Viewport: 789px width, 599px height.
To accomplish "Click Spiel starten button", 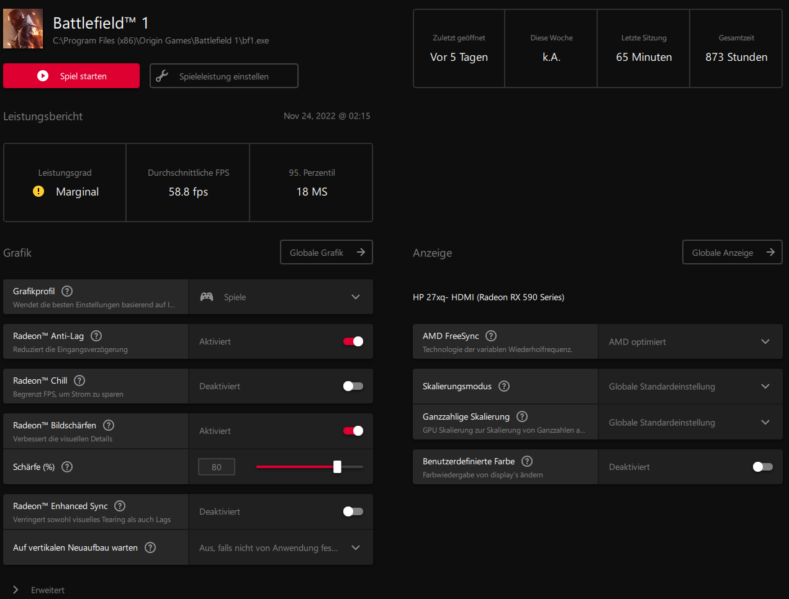I will [71, 76].
